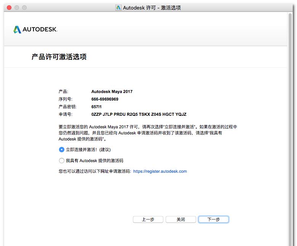Click the 产品 label above 序列号
Viewport: 297px width, 246px height.
(63, 92)
